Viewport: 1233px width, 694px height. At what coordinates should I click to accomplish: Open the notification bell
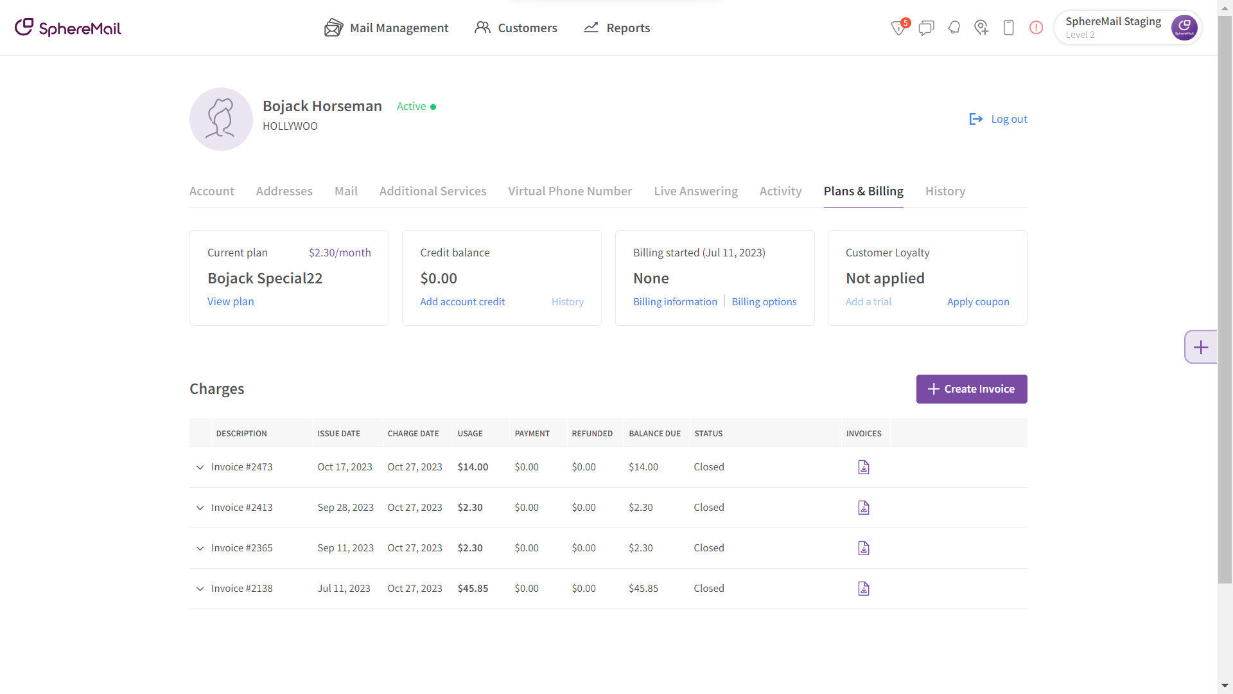coord(954,28)
